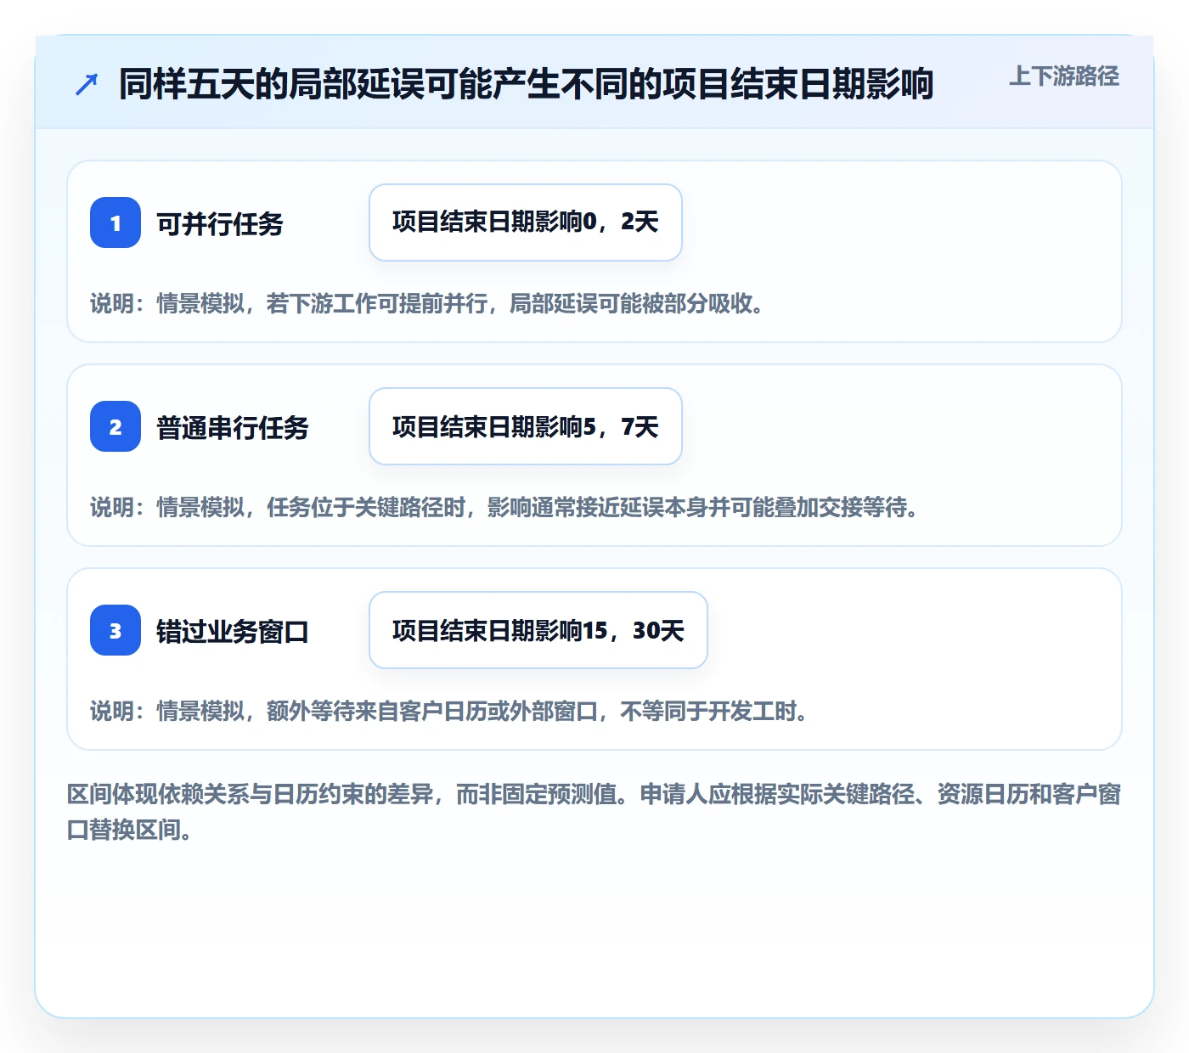Screen dimensions: 1189x1053
Task: Select the 普通串行任务 heading
Action: (233, 427)
